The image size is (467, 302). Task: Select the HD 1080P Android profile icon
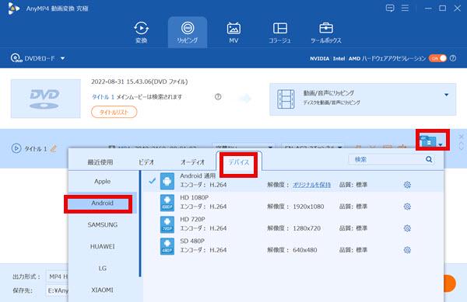pyautogui.click(x=167, y=203)
